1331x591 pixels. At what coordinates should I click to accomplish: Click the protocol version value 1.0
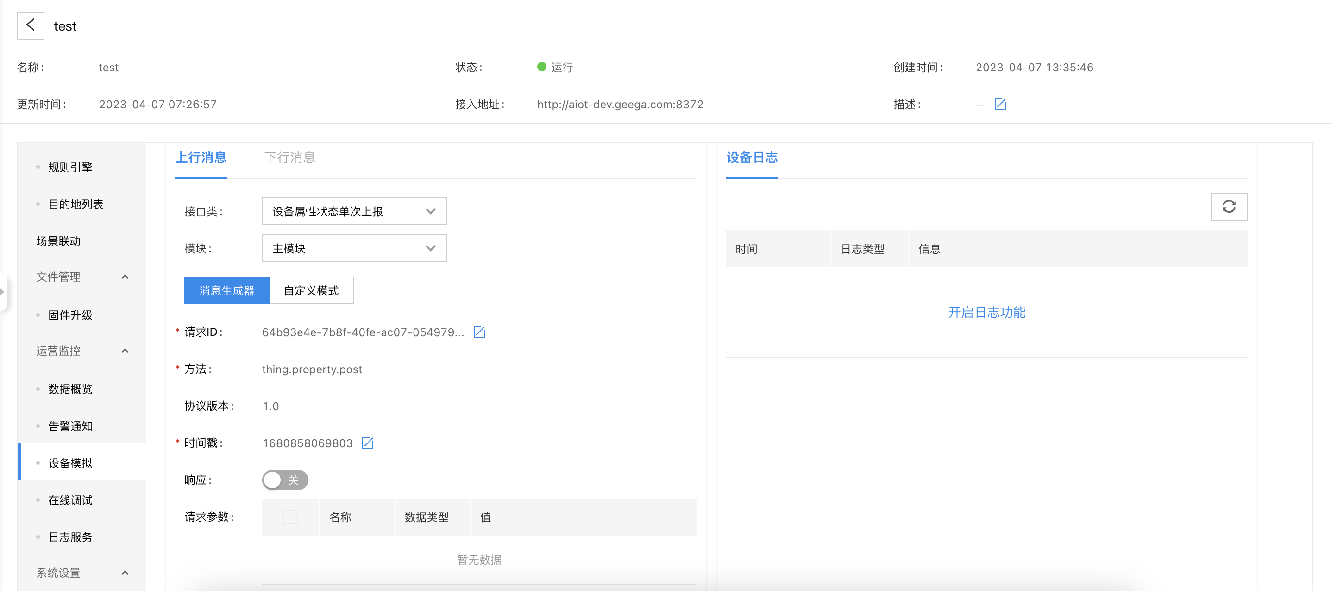coord(271,406)
